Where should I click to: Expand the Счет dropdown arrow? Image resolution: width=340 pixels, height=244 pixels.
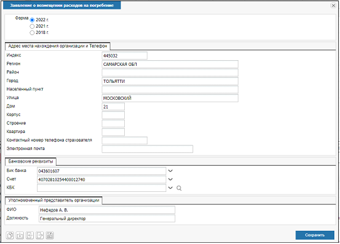(171, 179)
